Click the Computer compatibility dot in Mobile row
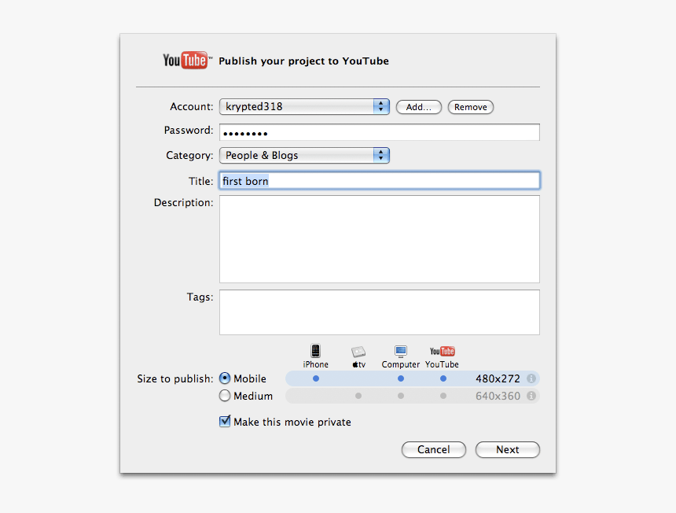Viewport: 676px width, 513px height. click(401, 378)
